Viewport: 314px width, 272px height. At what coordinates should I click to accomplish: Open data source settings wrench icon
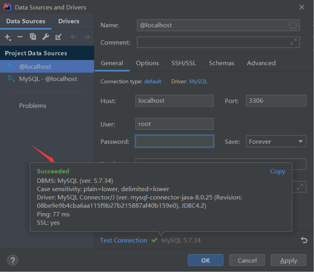46,37
